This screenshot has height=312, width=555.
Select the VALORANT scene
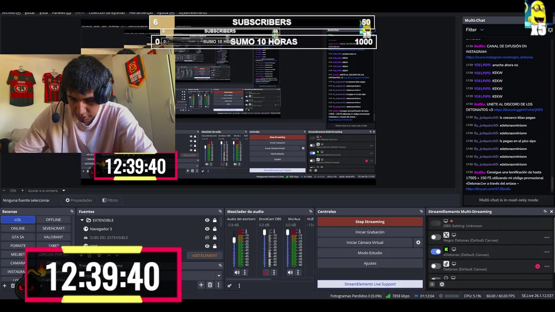(x=53, y=237)
